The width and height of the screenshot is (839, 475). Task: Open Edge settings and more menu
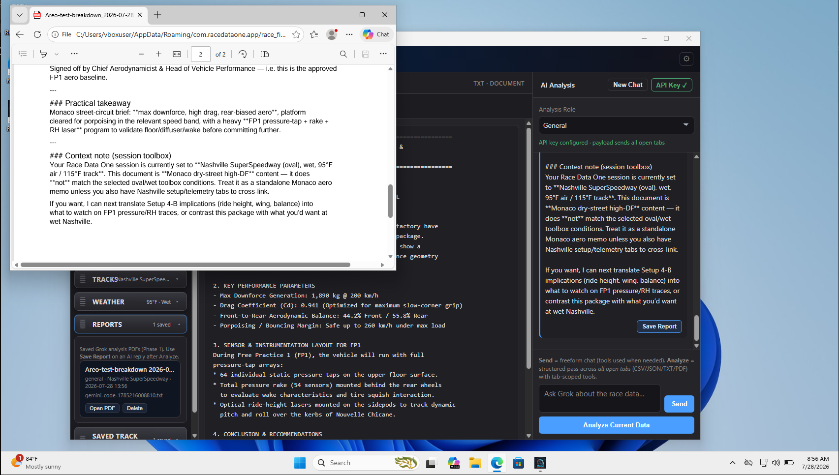coord(349,34)
